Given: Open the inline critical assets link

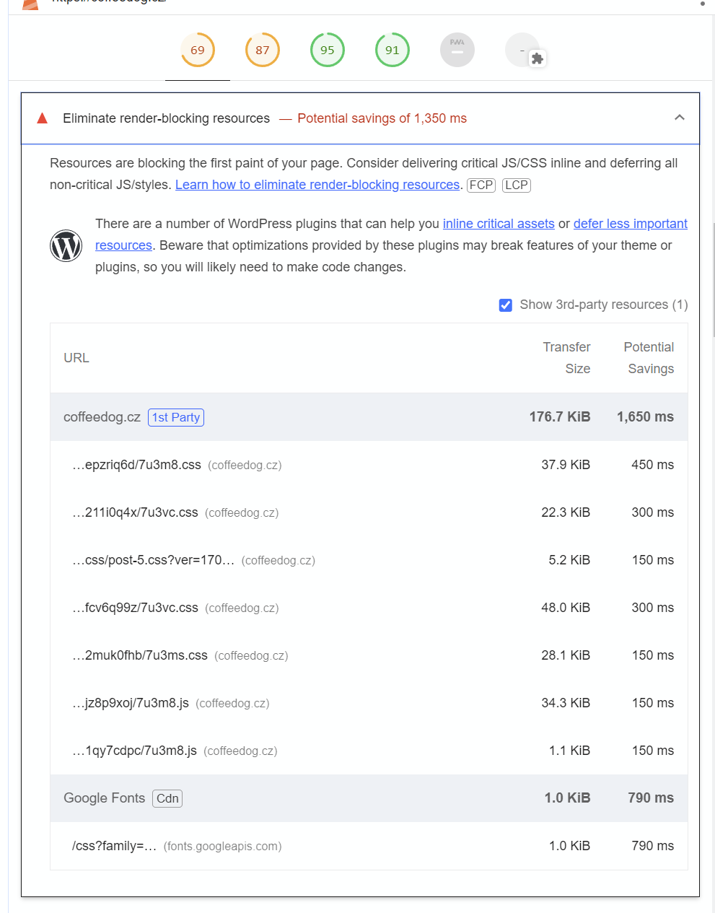Looking at the screenshot, I should coord(499,224).
